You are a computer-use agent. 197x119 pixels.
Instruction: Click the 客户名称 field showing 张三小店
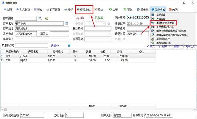[x=39, y=24]
